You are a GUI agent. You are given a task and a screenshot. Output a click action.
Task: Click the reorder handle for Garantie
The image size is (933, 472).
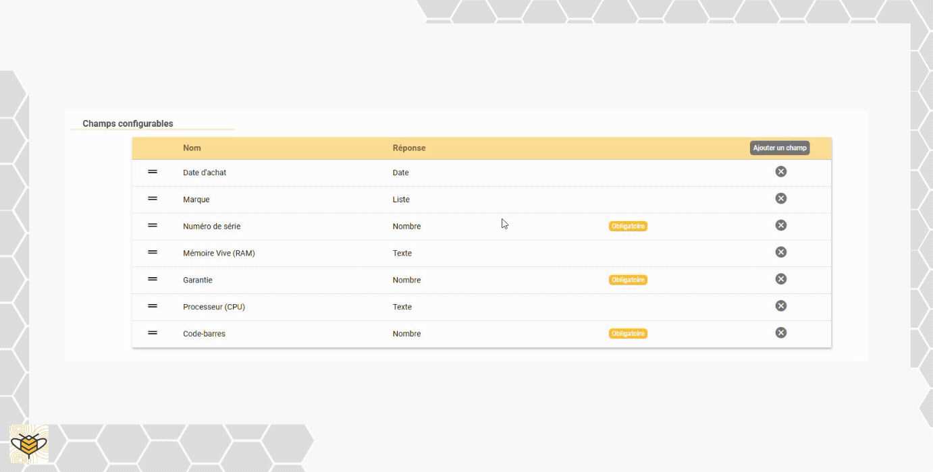(x=153, y=279)
